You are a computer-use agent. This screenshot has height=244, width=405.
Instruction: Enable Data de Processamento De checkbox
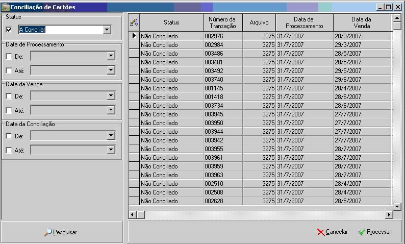pos(9,56)
